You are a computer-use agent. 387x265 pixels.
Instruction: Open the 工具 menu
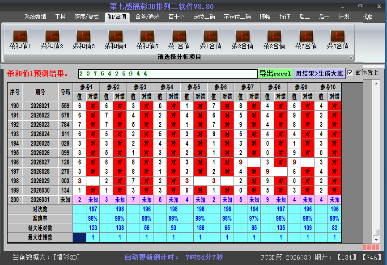(x=60, y=17)
